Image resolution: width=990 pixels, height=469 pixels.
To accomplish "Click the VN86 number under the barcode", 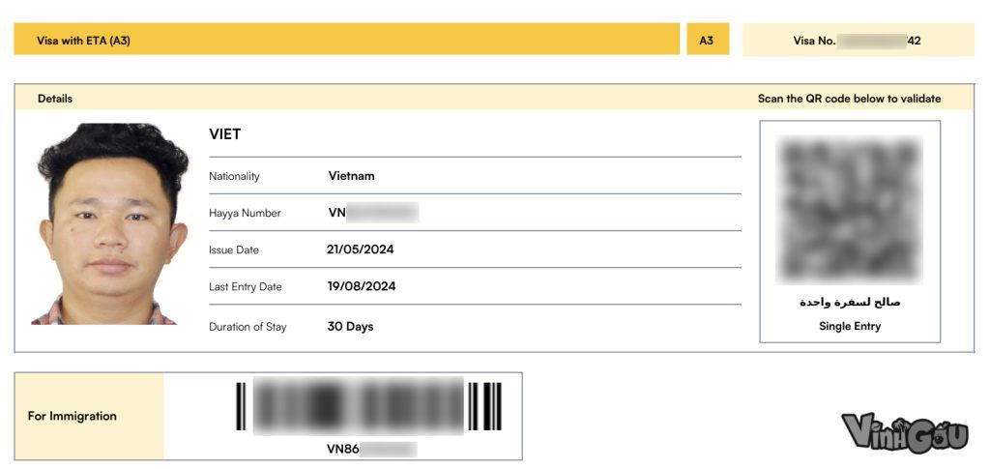I will tap(372, 450).
